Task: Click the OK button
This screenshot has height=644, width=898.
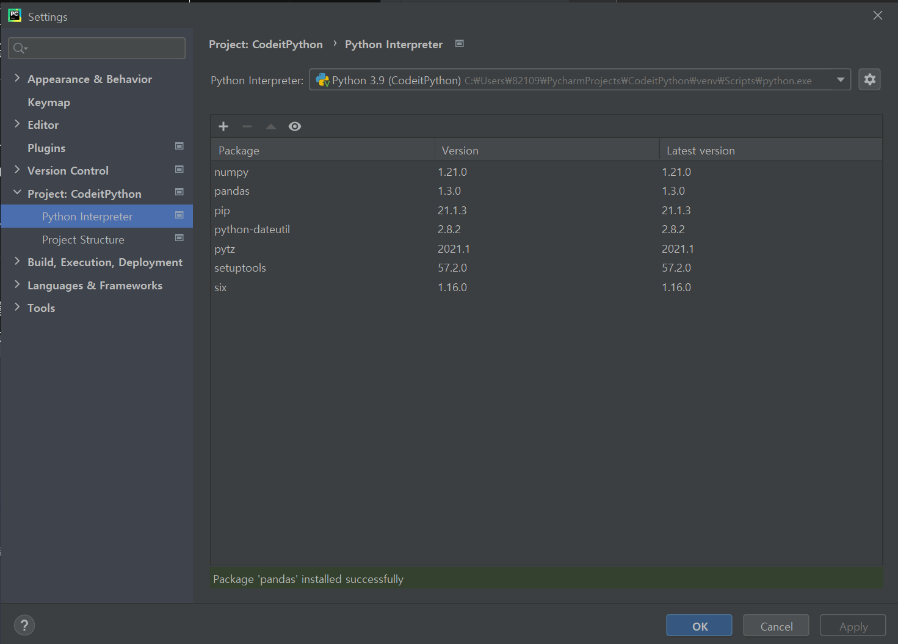Action: pyautogui.click(x=699, y=626)
